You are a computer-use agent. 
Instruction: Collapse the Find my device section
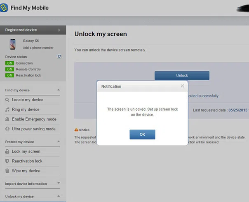(59, 90)
